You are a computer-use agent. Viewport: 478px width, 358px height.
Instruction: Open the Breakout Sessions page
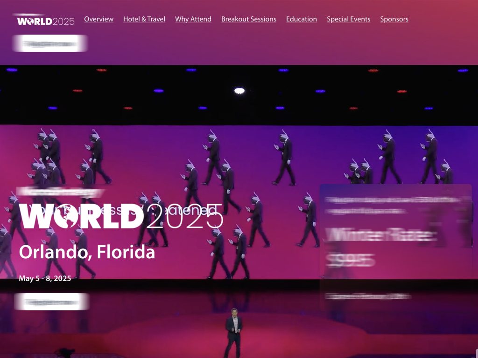(249, 19)
